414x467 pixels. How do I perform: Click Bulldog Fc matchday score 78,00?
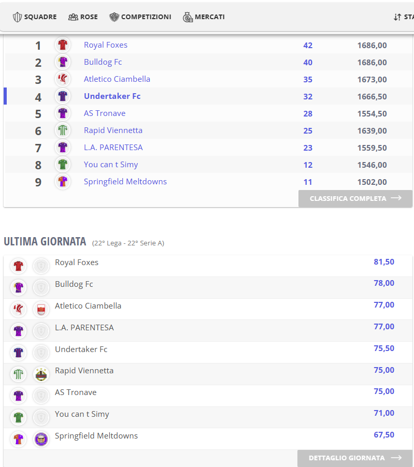(384, 283)
